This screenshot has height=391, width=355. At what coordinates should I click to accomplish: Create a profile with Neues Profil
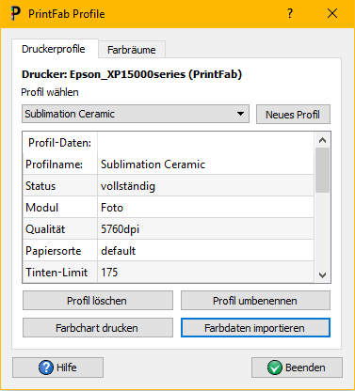click(293, 115)
